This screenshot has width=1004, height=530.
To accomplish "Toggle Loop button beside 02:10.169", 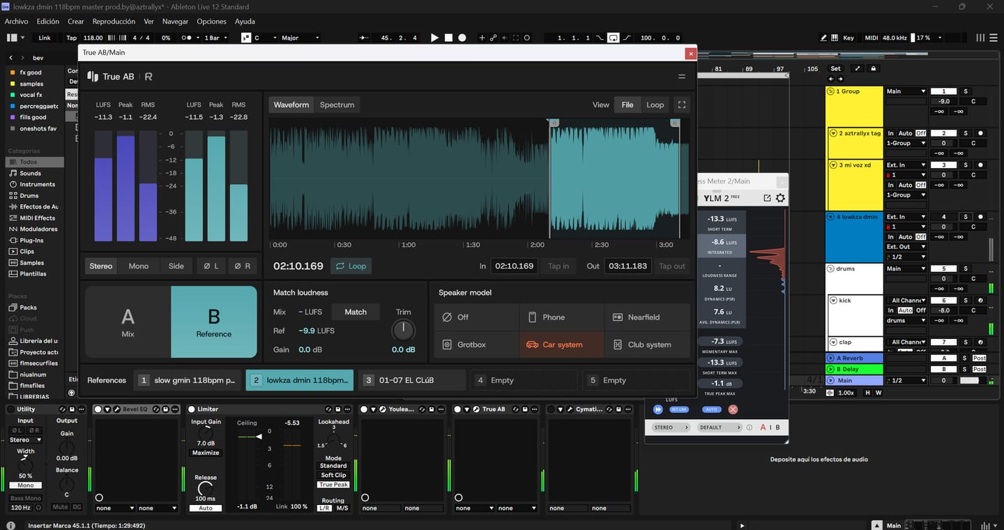I will coord(351,266).
